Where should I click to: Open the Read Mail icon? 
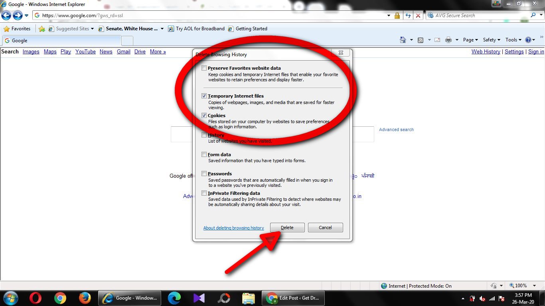436,40
